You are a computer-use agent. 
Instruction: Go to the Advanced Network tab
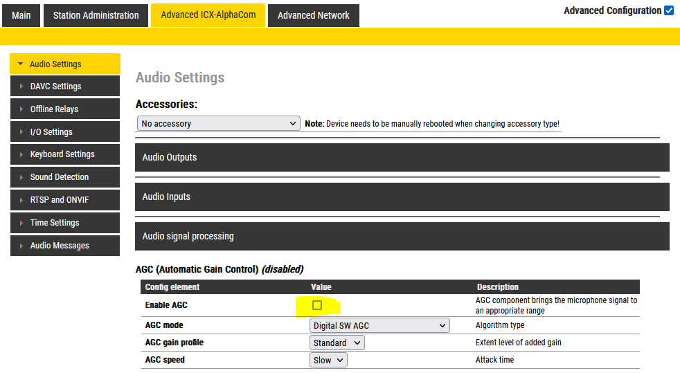(314, 15)
